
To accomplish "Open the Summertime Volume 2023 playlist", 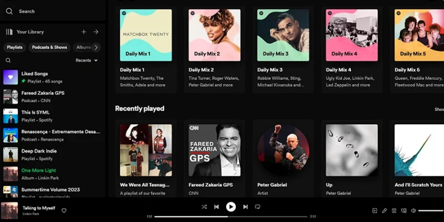I will coord(53,191).
